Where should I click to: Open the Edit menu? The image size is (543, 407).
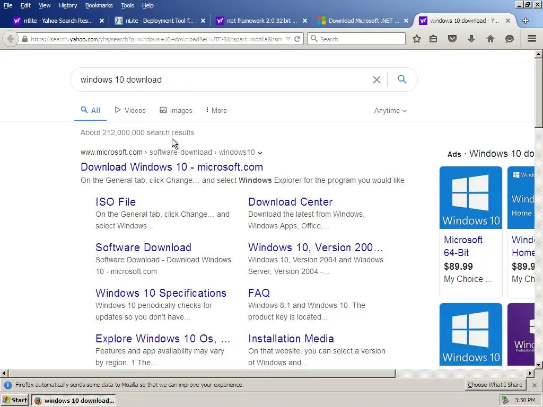pos(25,5)
